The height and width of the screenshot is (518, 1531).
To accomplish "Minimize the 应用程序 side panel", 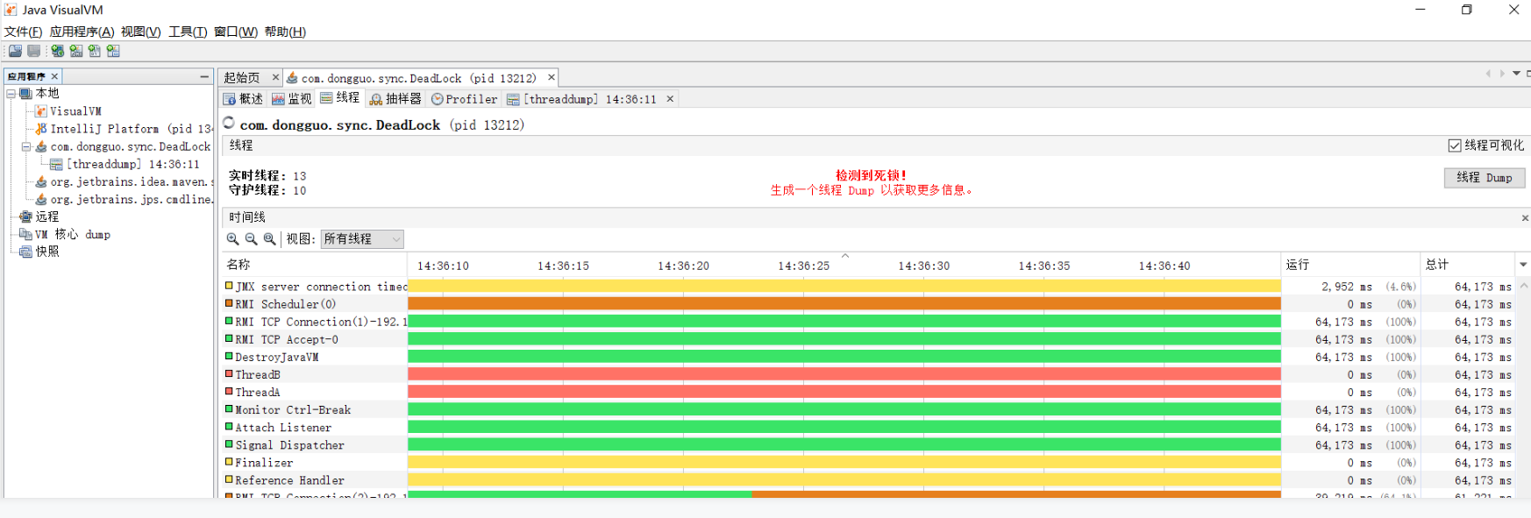I will point(204,76).
